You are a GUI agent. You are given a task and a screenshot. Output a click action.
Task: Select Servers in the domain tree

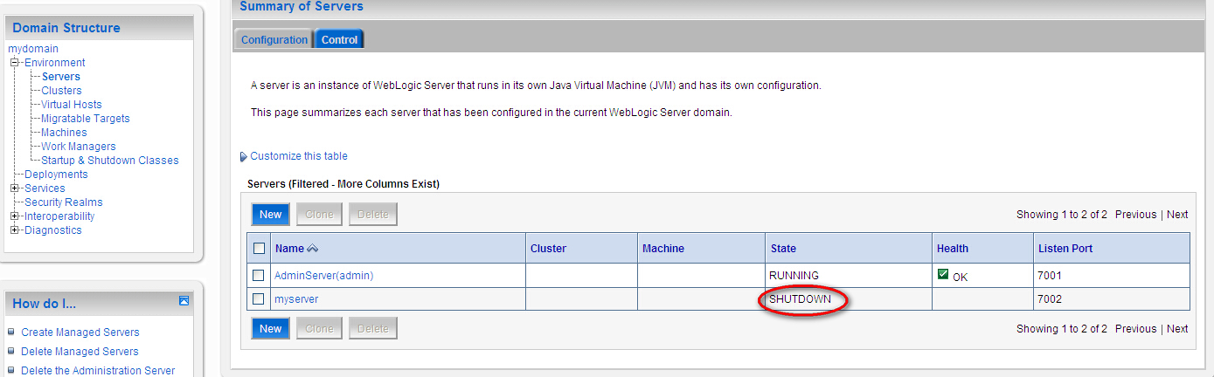click(x=61, y=77)
